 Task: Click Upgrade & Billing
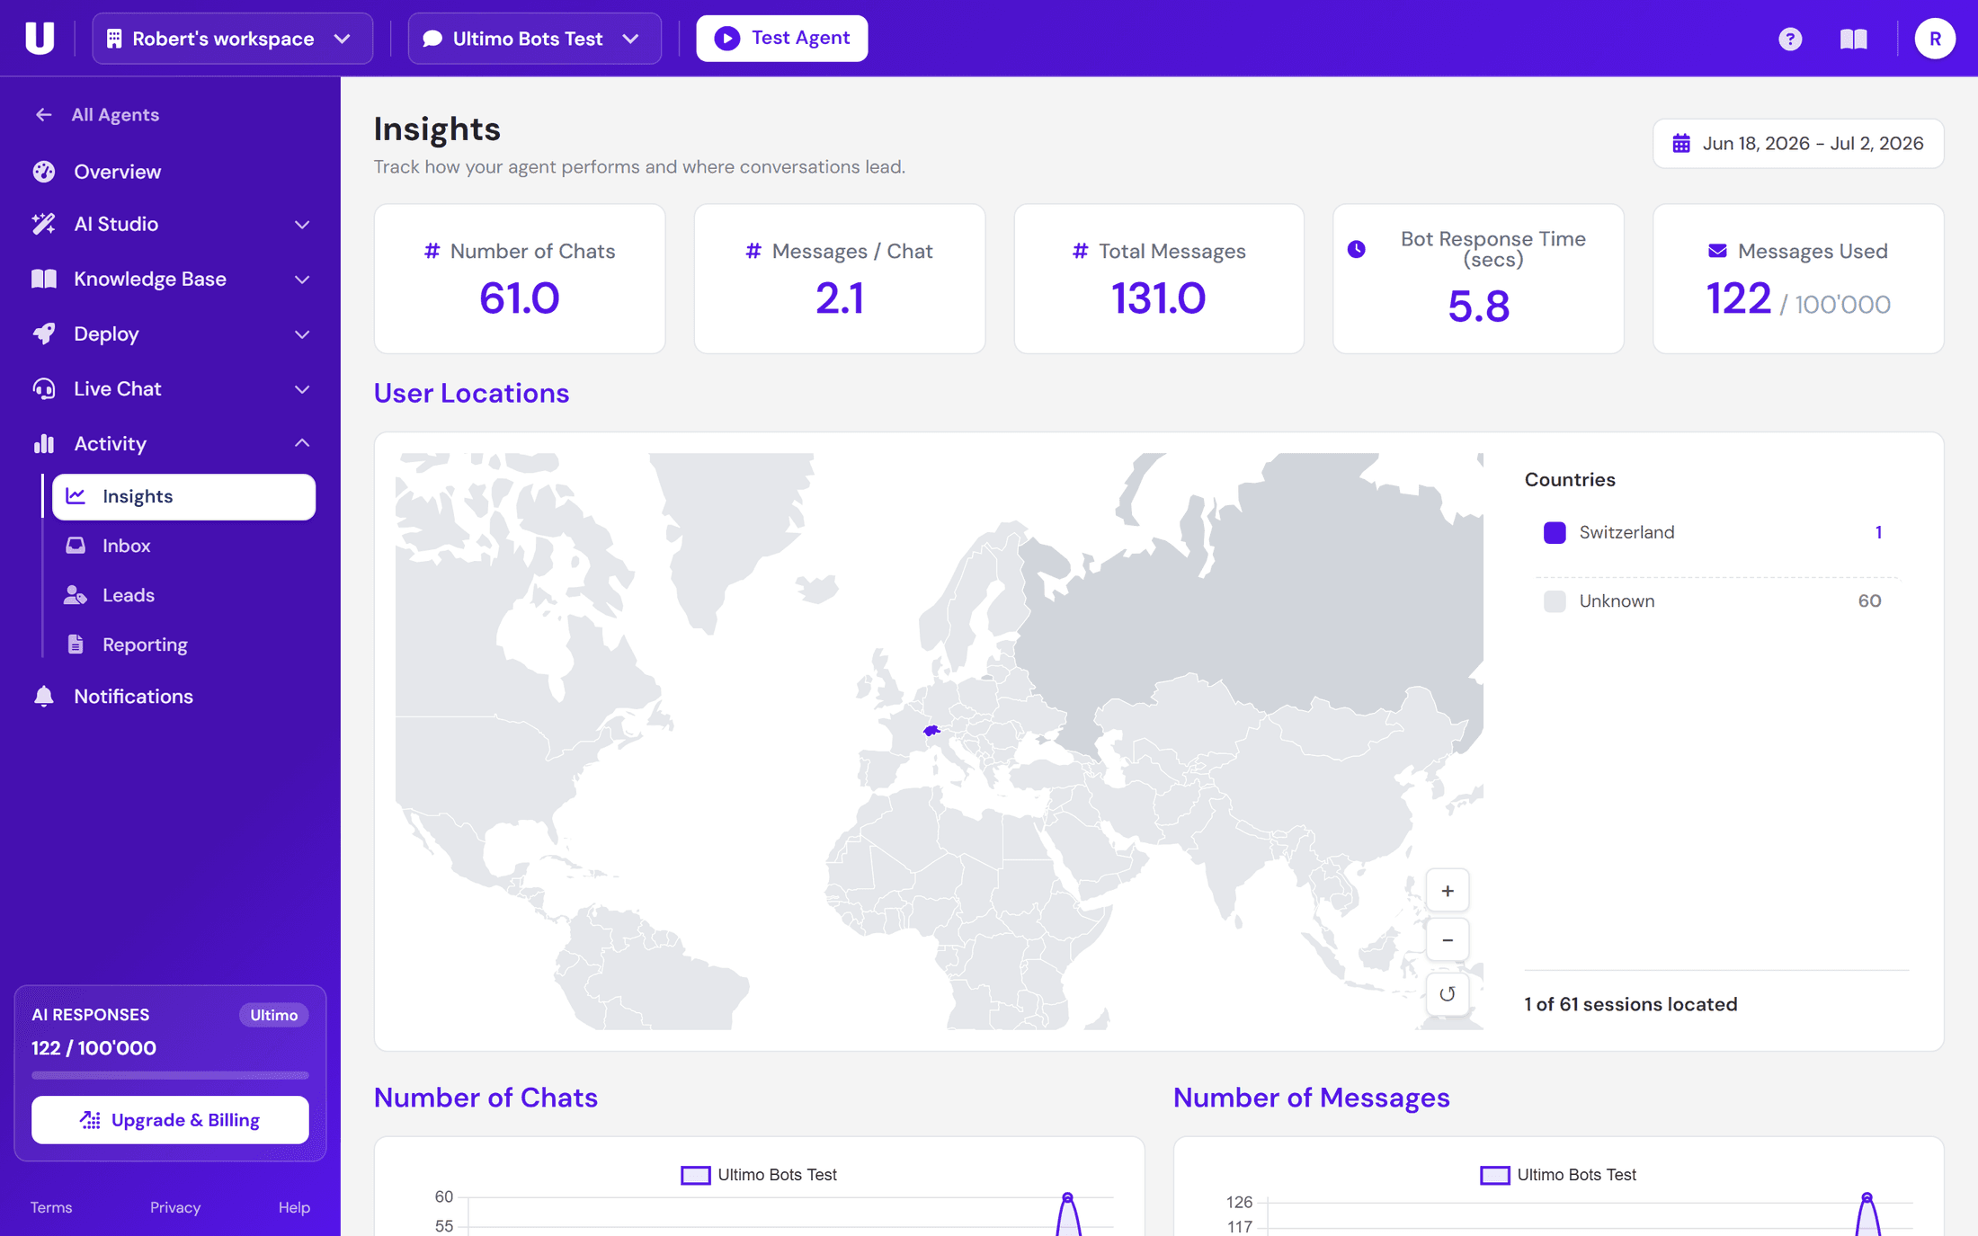point(170,1120)
